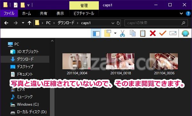This screenshot has width=192, height=116.
Task: Open the 表示 ribbon tab
Action: 60,13
